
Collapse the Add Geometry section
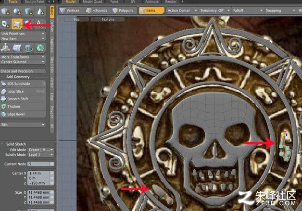coord(2,77)
